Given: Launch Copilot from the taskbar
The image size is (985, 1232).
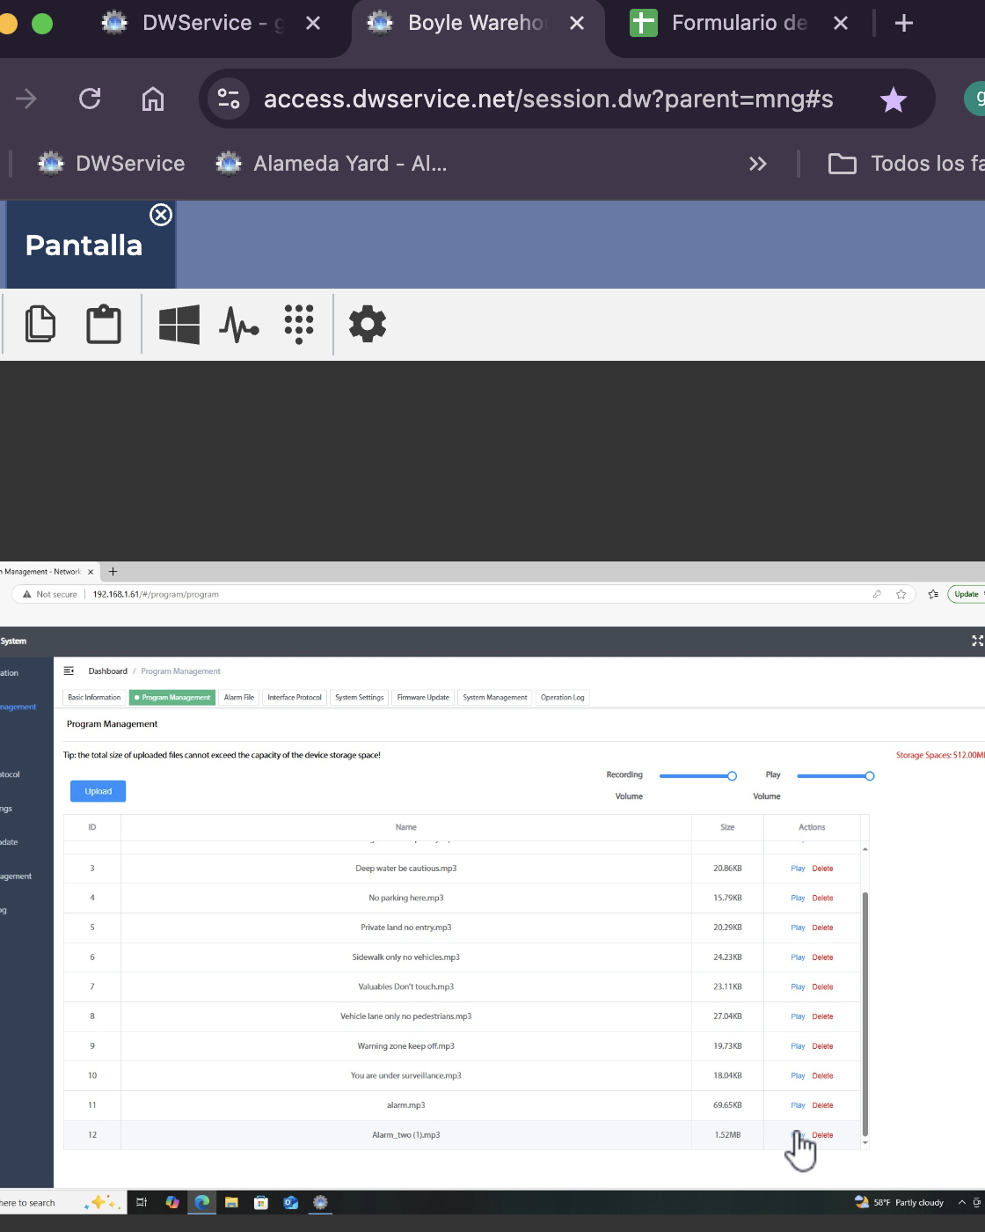Looking at the screenshot, I should [172, 1202].
